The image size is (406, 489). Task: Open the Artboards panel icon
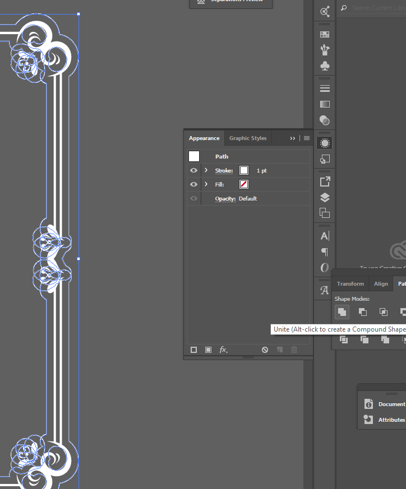pyautogui.click(x=325, y=213)
